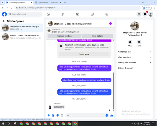Expand Media, files and links section
This screenshot has height=126, width=157.
click(135, 63)
